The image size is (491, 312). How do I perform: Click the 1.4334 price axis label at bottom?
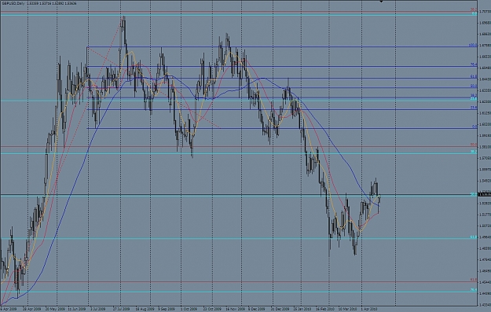click(x=485, y=304)
